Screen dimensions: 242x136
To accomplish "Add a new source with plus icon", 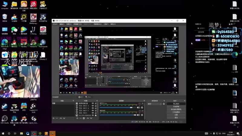I will 77,118.
